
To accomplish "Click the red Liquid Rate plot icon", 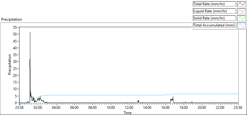I will (x=241, y=11).
